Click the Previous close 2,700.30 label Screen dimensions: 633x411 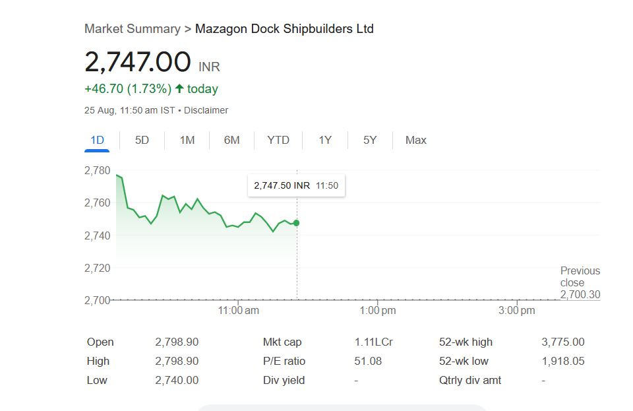pyautogui.click(x=580, y=282)
